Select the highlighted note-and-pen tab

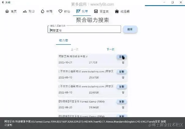click(x=82, y=11)
